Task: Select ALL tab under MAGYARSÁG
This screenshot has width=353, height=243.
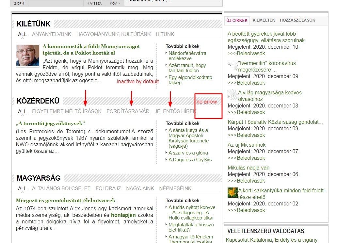Action: pyautogui.click(x=22, y=188)
